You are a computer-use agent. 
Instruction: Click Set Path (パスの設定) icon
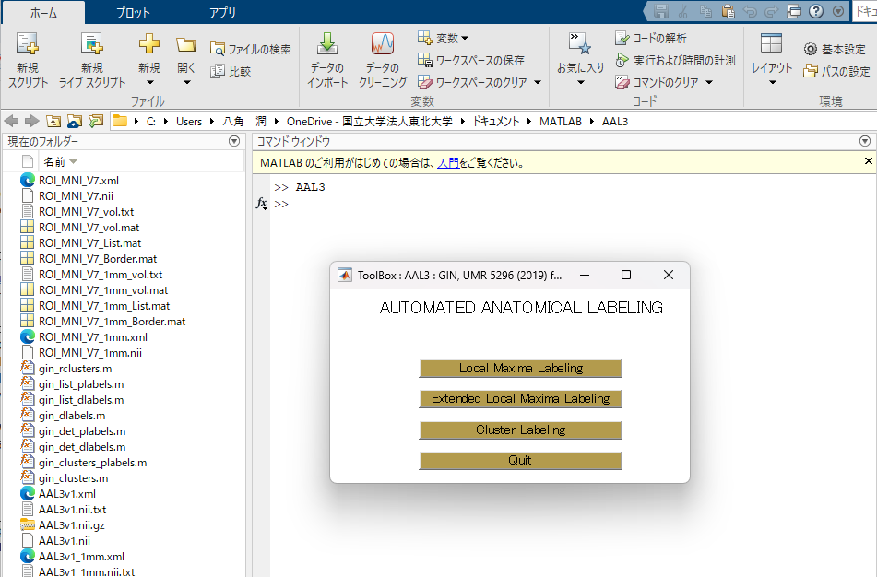pyautogui.click(x=810, y=71)
